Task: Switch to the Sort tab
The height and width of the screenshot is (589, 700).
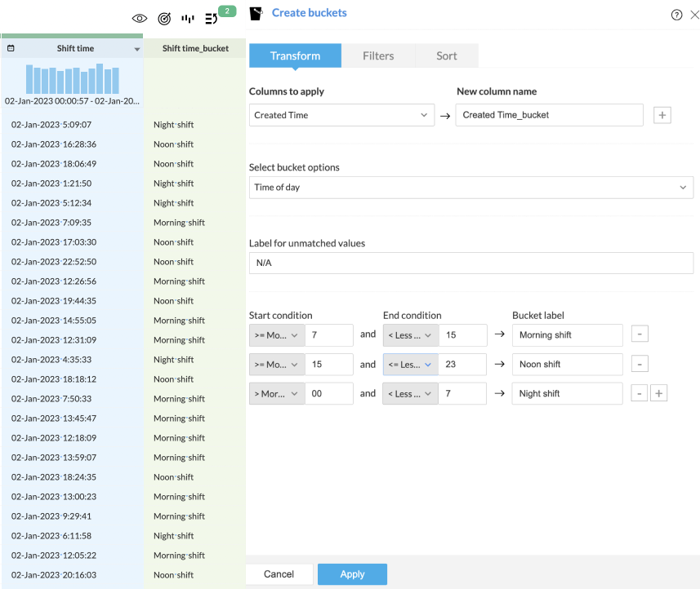Action: pos(447,56)
